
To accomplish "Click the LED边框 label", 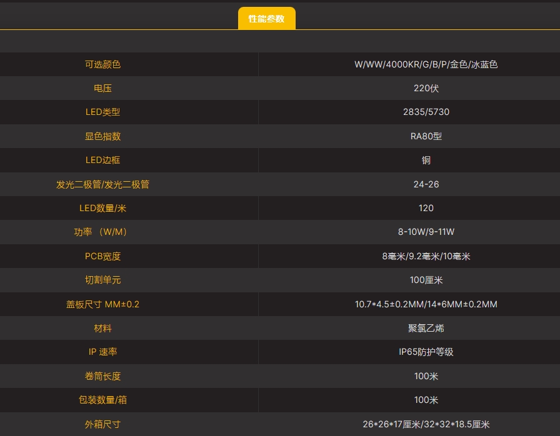I will (x=102, y=161).
